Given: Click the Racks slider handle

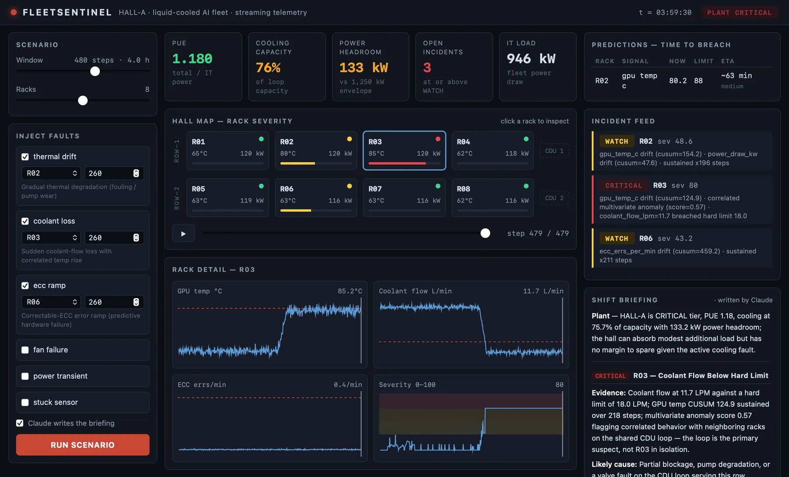Looking at the screenshot, I should pyautogui.click(x=83, y=100).
